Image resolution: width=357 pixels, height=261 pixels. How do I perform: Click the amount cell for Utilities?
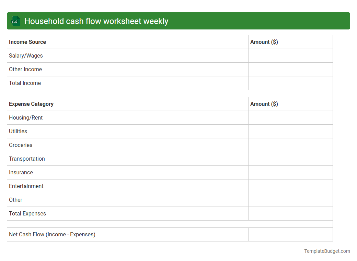[290, 131]
